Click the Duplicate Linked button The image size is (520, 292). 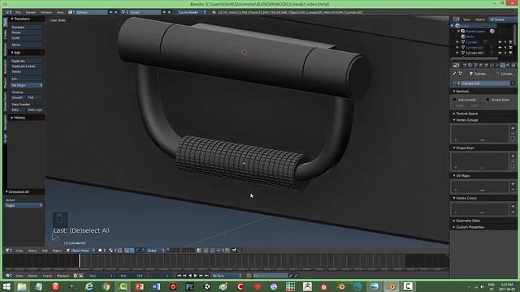(x=26, y=67)
